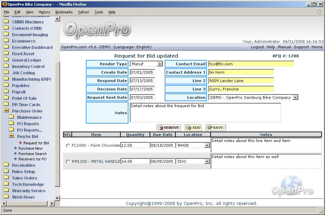
Task: Open the WHSE line item location dropdown
Action: (207, 145)
